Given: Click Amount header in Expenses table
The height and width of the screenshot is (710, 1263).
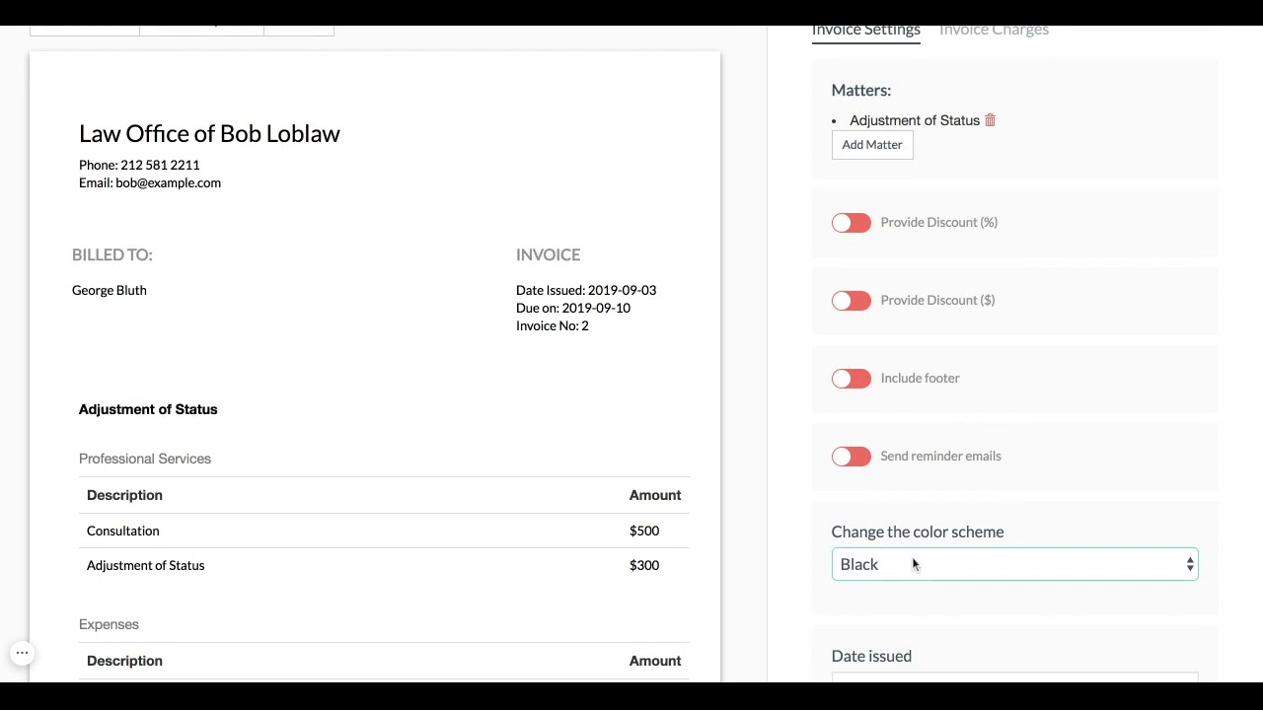Looking at the screenshot, I should point(655,661).
